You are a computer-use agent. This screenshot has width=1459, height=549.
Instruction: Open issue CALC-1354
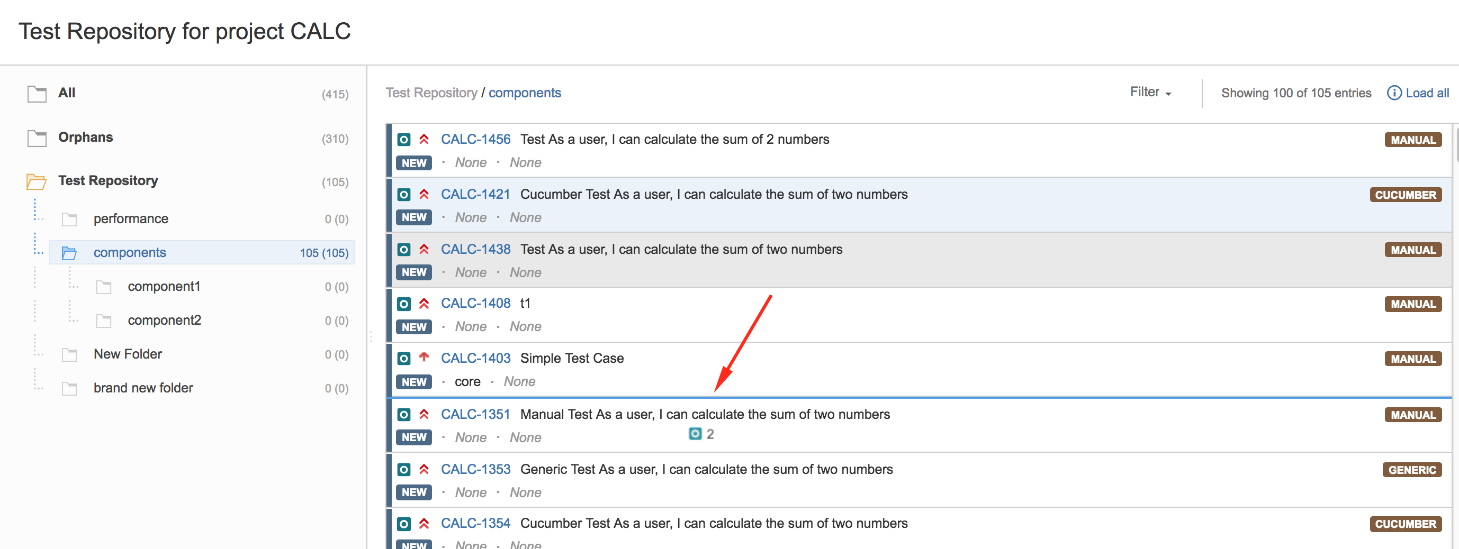[x=476, y=524]
